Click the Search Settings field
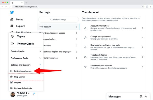Screen dimensions: 153x100 59,20
